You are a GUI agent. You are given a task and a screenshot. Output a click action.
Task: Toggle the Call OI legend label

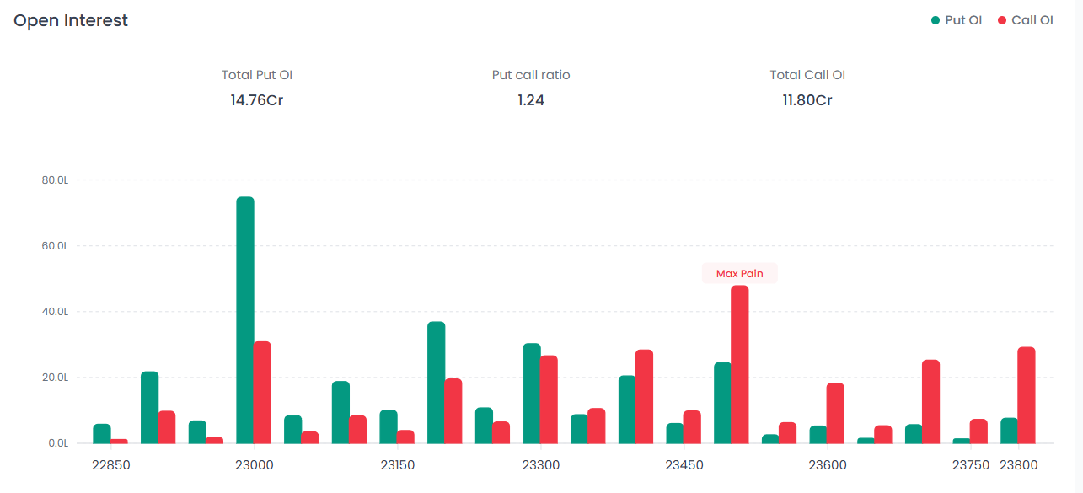(1032, 20)
